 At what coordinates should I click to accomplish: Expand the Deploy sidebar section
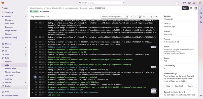pos(25,86)
